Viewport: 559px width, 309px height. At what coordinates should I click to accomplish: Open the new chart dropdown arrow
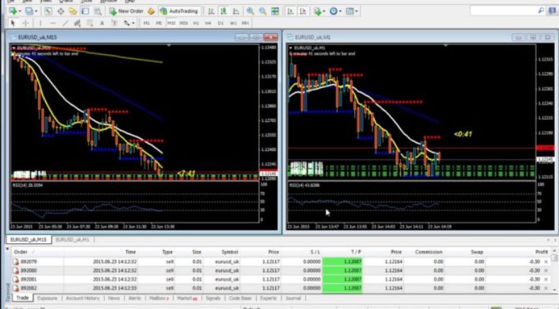point(17,11)
